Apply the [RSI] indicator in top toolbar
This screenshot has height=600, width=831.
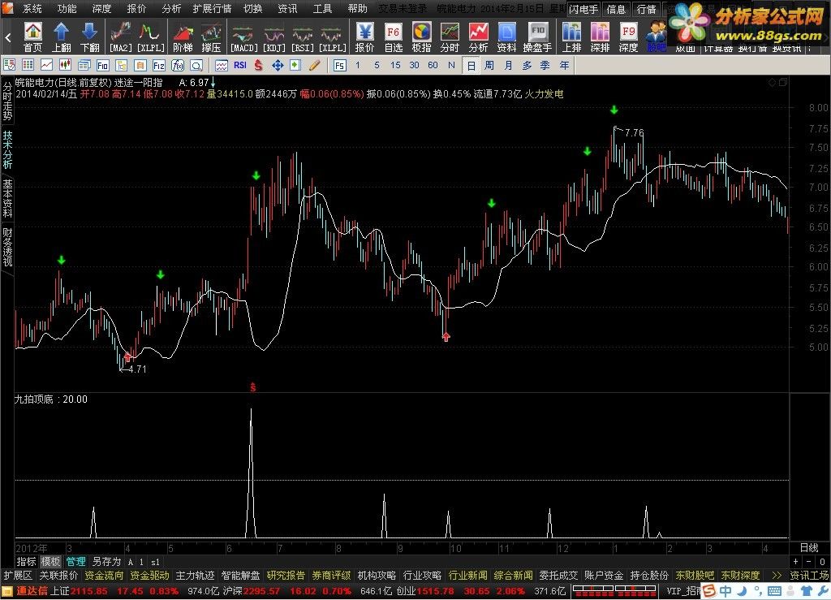303,37
